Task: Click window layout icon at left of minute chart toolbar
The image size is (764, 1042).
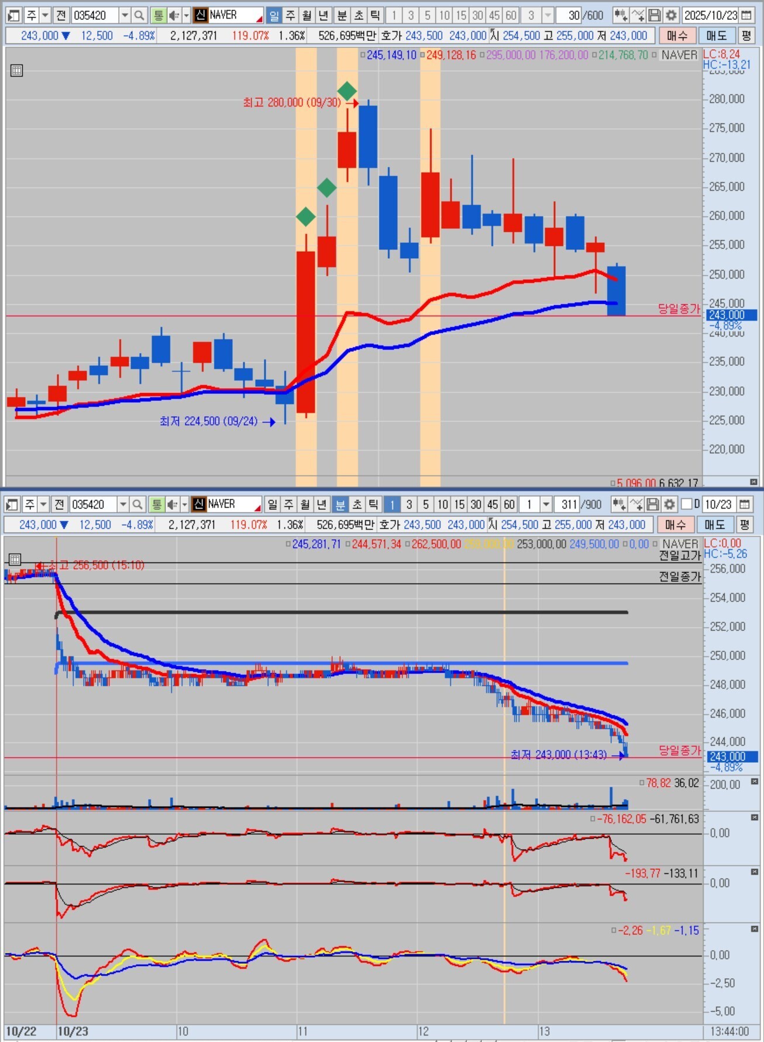Action: pyautogui.click(x=12, y=504)
